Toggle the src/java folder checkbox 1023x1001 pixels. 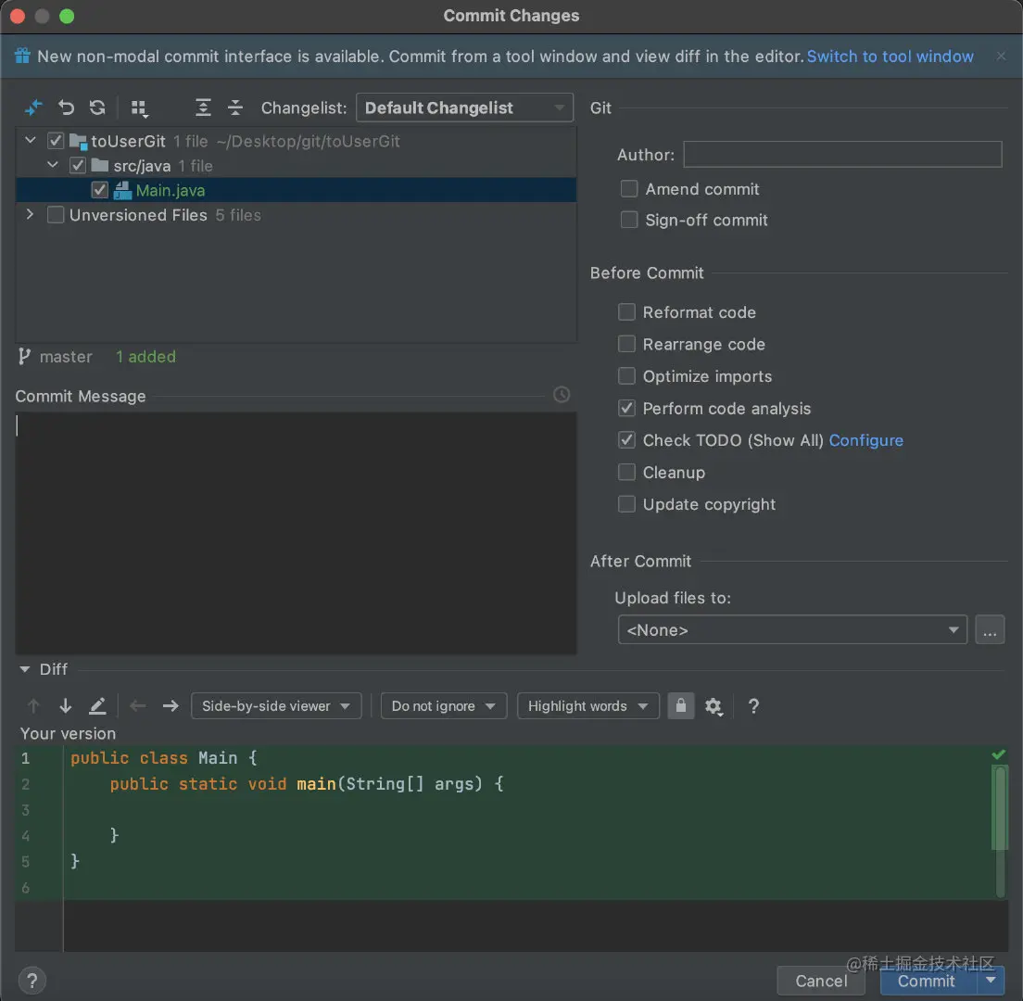(x=78, y=166)
